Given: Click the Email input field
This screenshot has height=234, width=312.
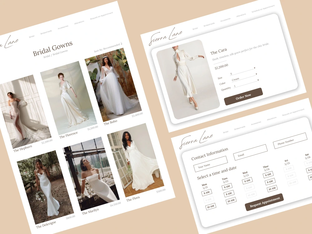Looking at the screenshot, I should pos(250,152).
